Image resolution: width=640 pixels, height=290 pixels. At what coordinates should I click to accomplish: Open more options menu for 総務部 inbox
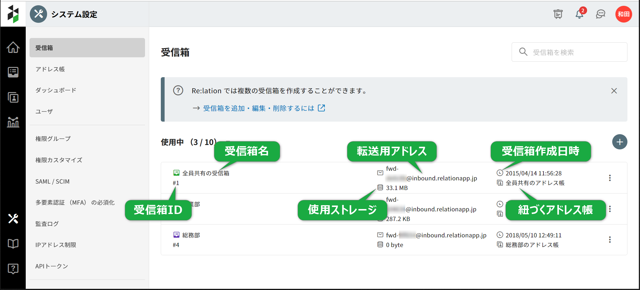pyautogui.click(x=610, y=240)
